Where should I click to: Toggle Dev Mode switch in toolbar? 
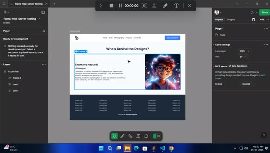point(157,136)
